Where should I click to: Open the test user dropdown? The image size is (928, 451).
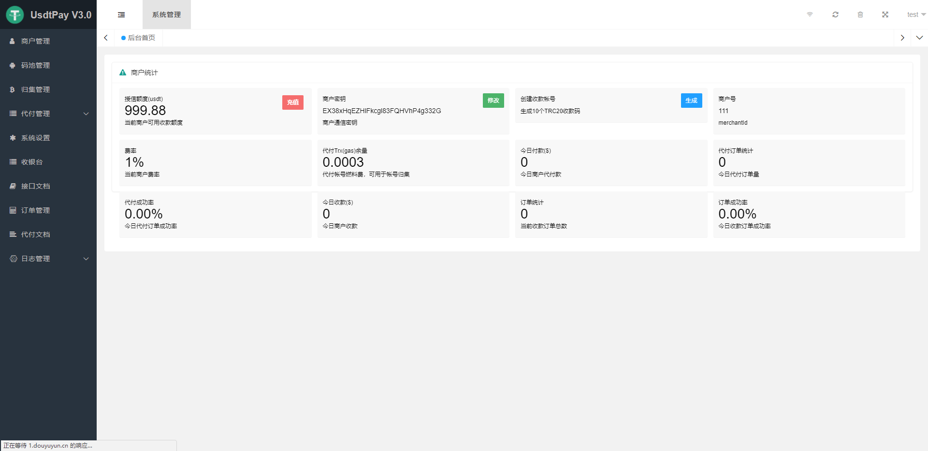[916, 15]
